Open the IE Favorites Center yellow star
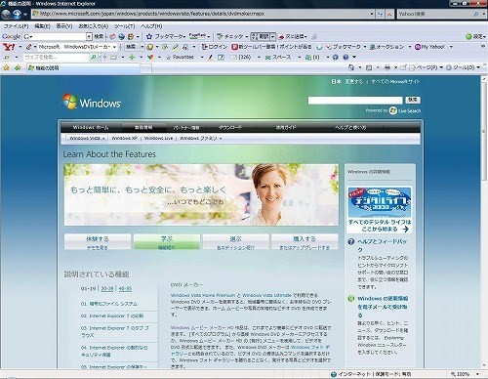 pos(6,67)
